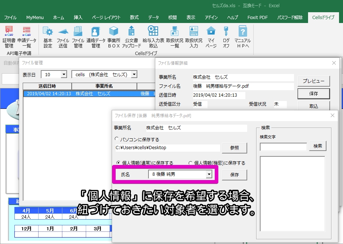This screenshot has width=343, height=244.
Task: Close the ファイル保存 dialog
Action: click(x=333, y=115)
